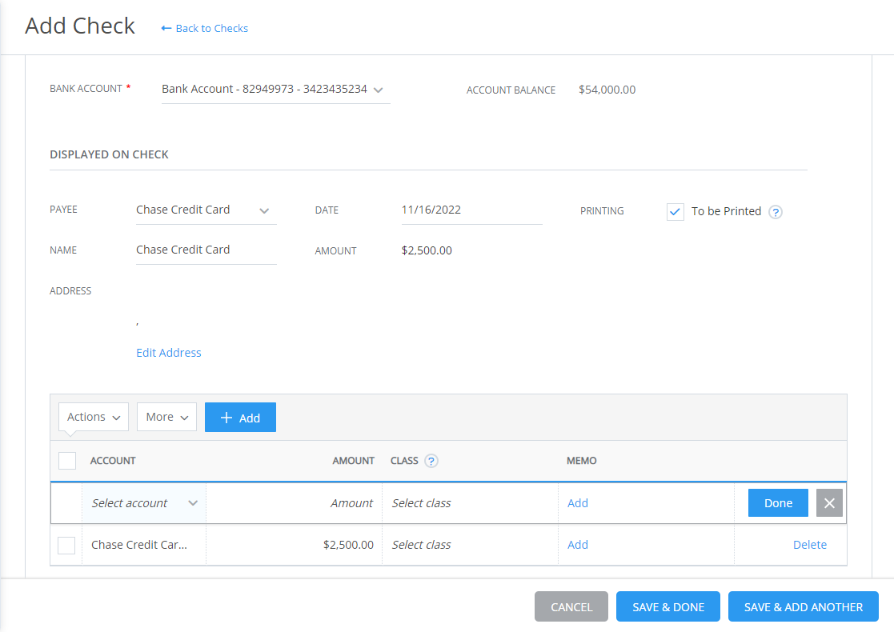Open Edit Address
The height and width of the screenshot is (632, 894).
pyautogui.click(x=169, y=352)
